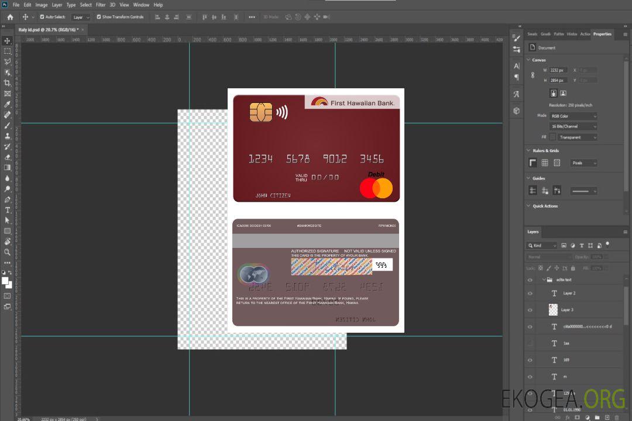The height and width of the screenshot is (421, 632).
Task: Select the Crop tool
Action: (7, 83)
